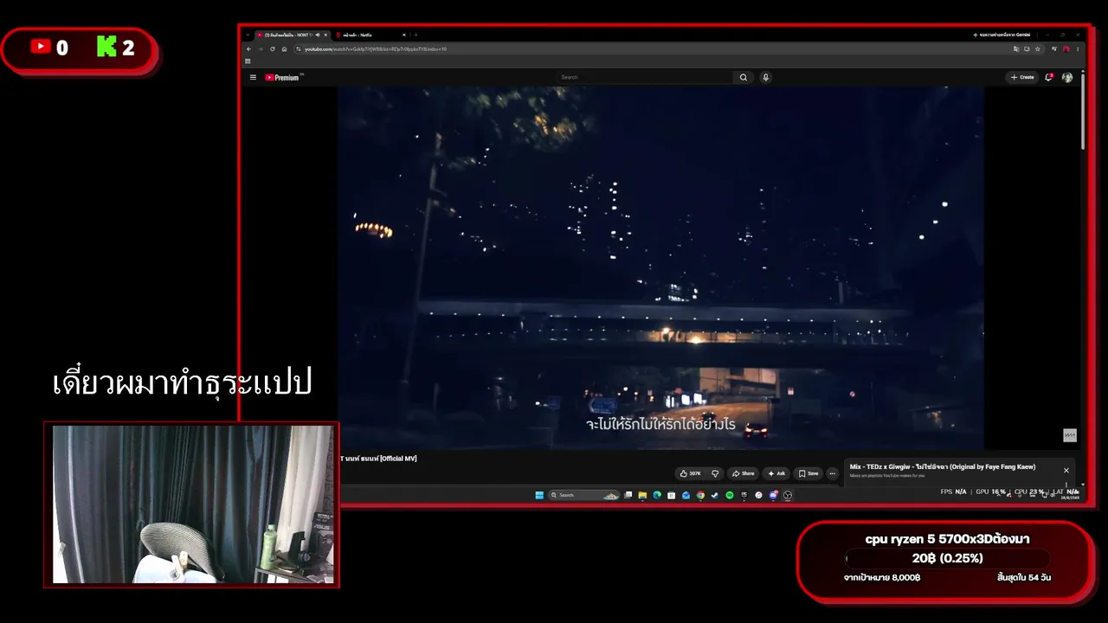Open Windows Start menu
This screenshot has width=1108, height=623.
pos(539,495)
